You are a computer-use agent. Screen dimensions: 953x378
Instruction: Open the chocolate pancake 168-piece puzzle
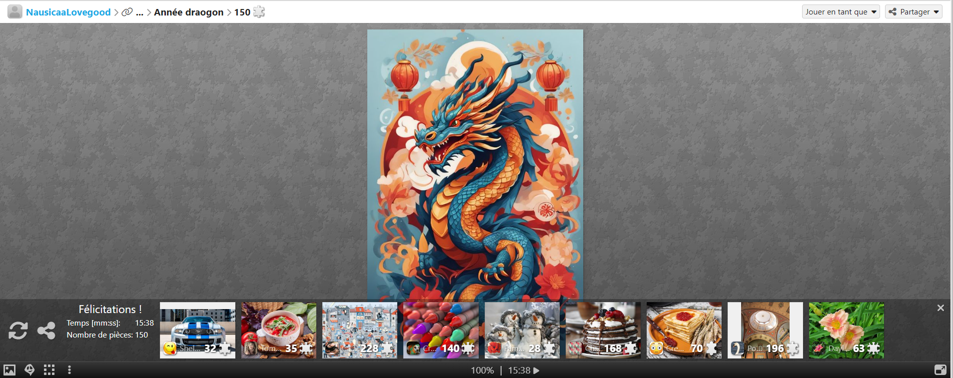(x=603, y=330)
